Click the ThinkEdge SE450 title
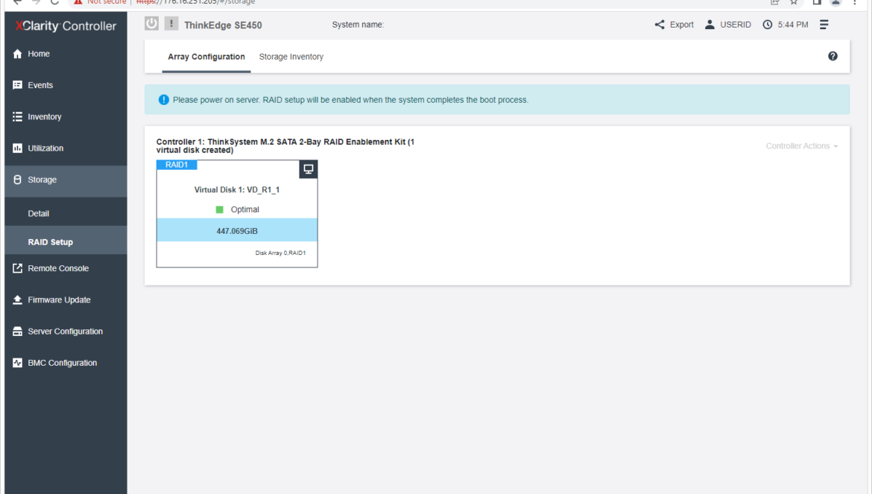The image size is (872, 494). click(223, 25)
